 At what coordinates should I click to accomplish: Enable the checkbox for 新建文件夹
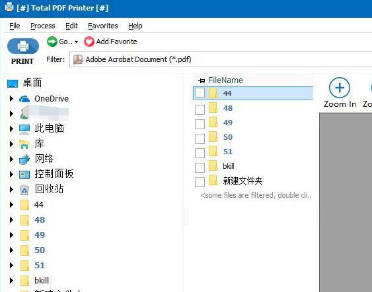(x=200, y=182)
